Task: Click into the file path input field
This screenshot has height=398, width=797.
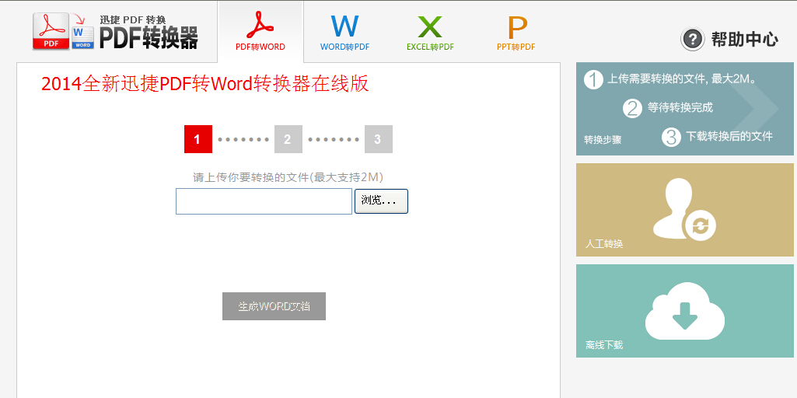Action: click(x=264, y=201)
